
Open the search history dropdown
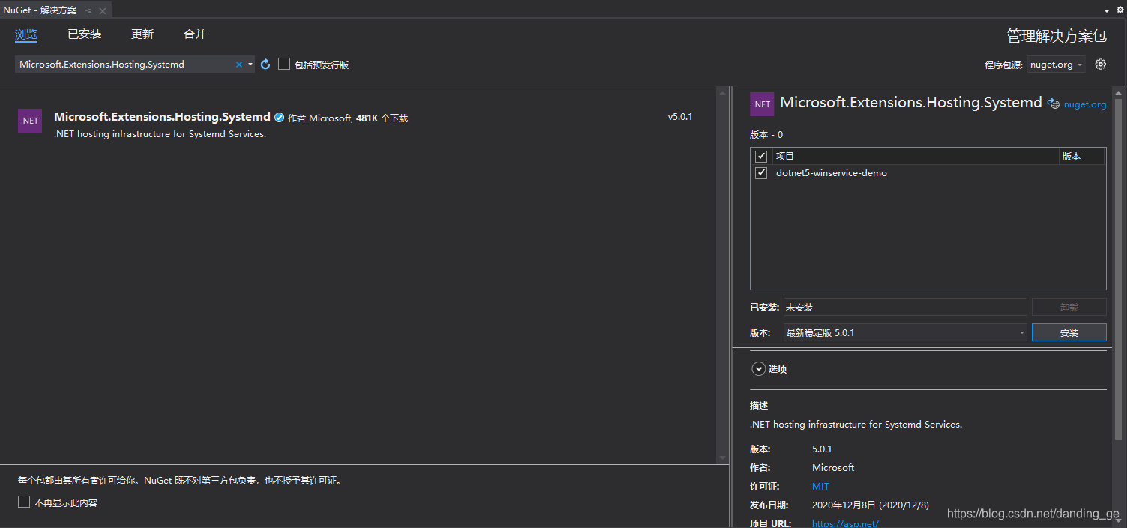(250, 64)
